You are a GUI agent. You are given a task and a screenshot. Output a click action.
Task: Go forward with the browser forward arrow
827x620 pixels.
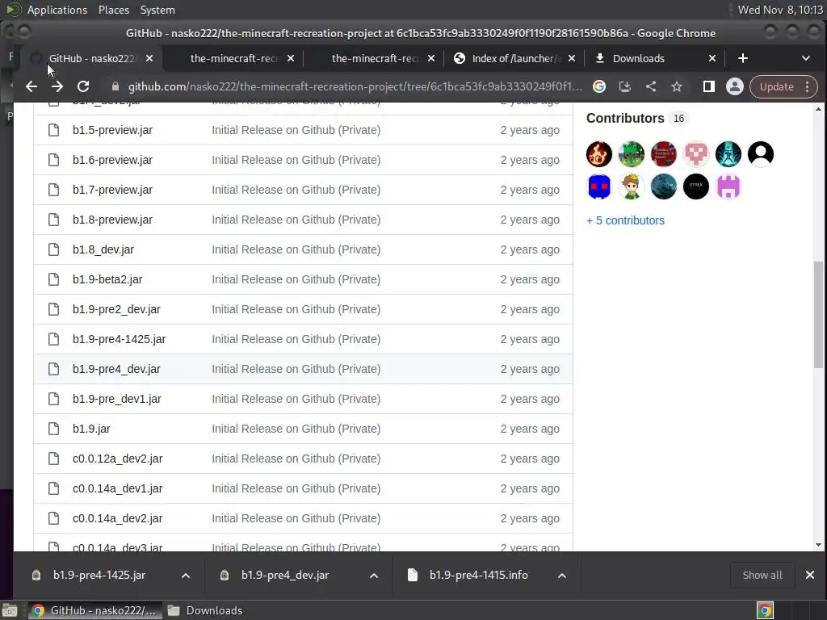pyautogui.click(x=57, y=87)
